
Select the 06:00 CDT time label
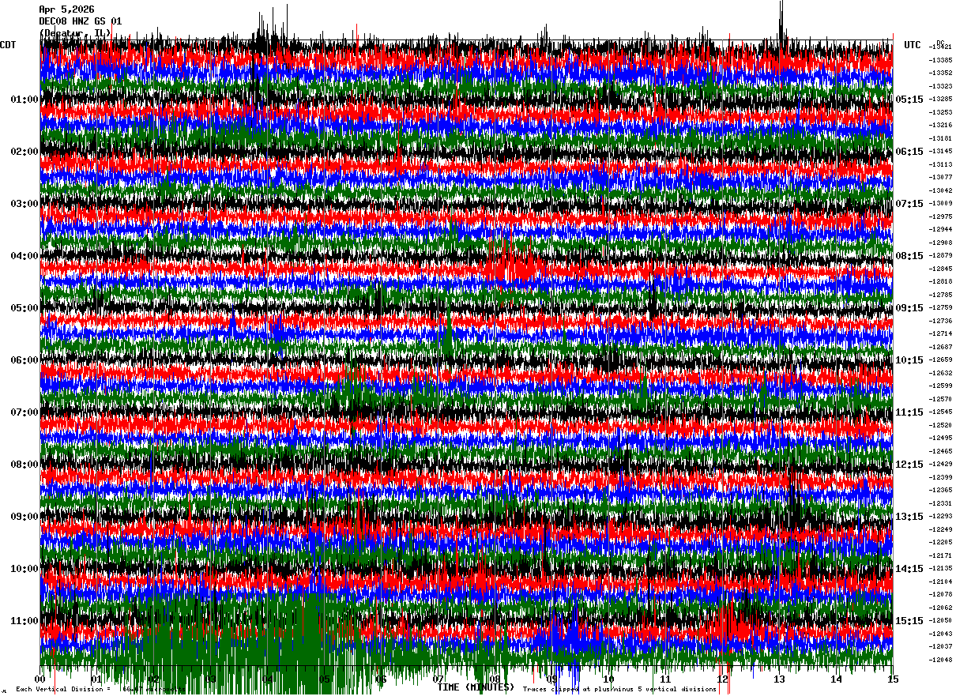[24, 360]
